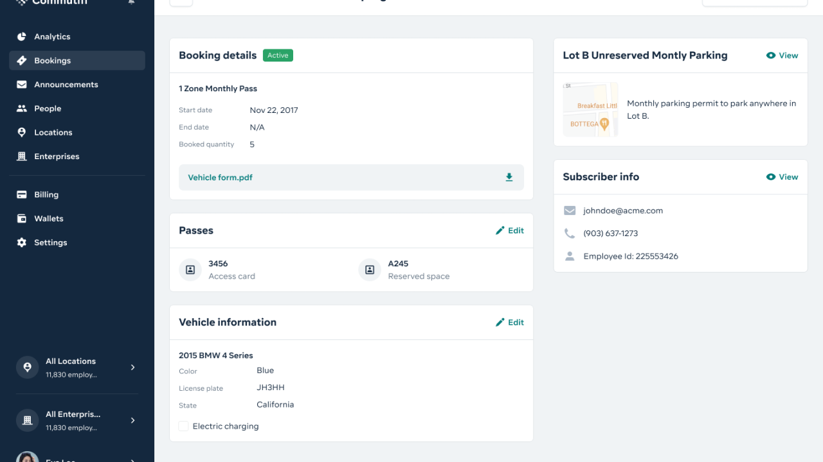Click the Locations pin icon in sidebar

click(x=22, y=132)
